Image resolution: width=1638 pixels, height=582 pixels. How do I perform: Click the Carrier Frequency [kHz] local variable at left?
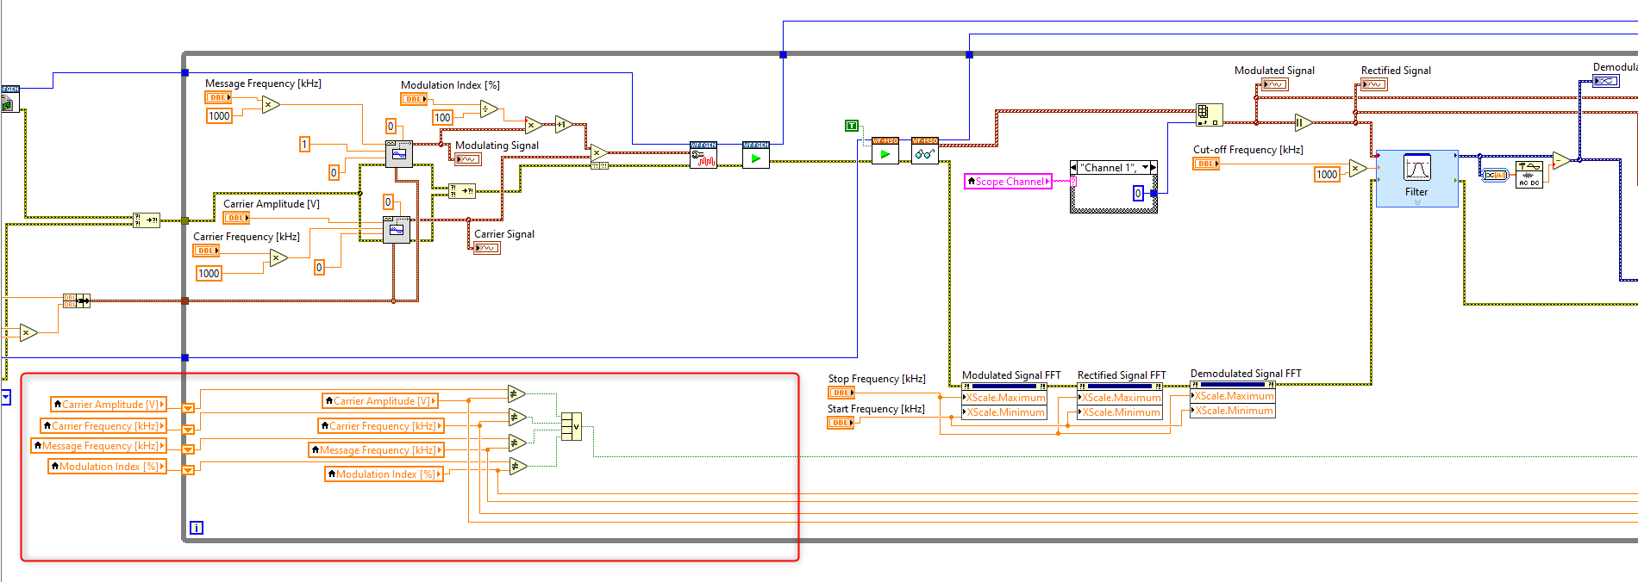point(103,426)
